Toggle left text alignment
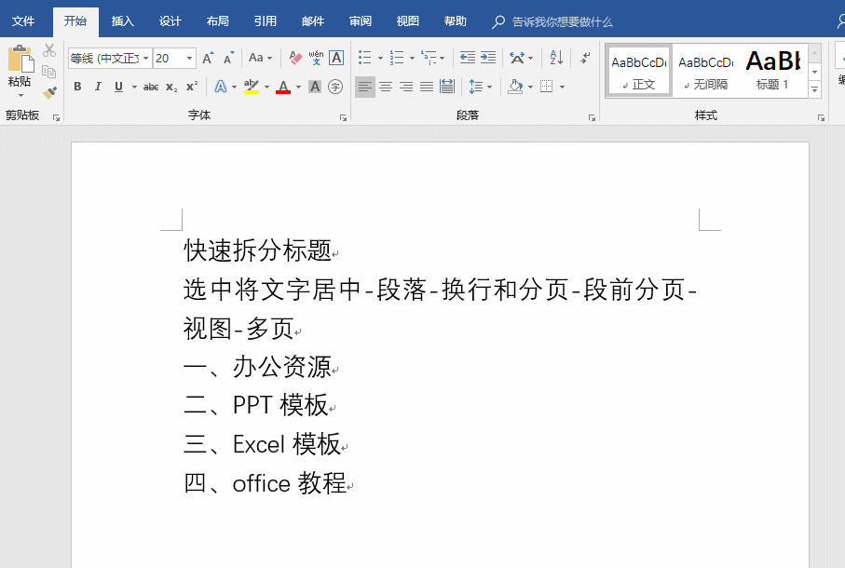The width and height of the screenshot is (845, 568). [365, 87]
